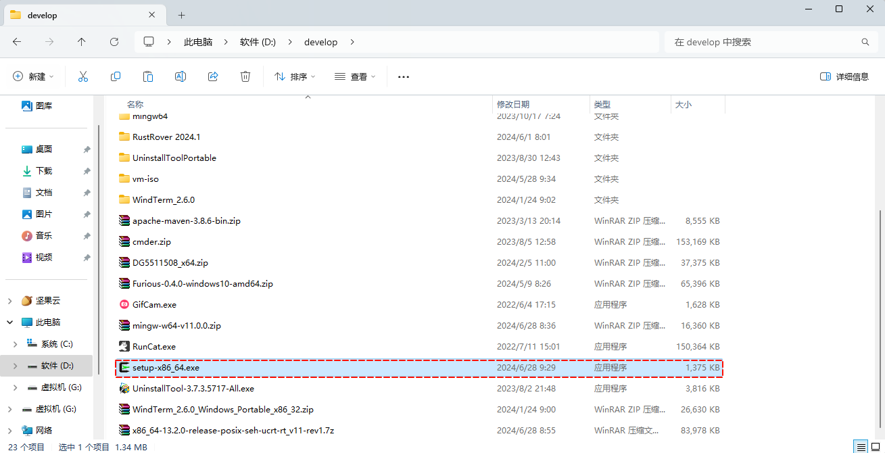Viewport: 885px width, 453px height.
Task: Click the Share icon in toolbar
Action: pos(213,77)
